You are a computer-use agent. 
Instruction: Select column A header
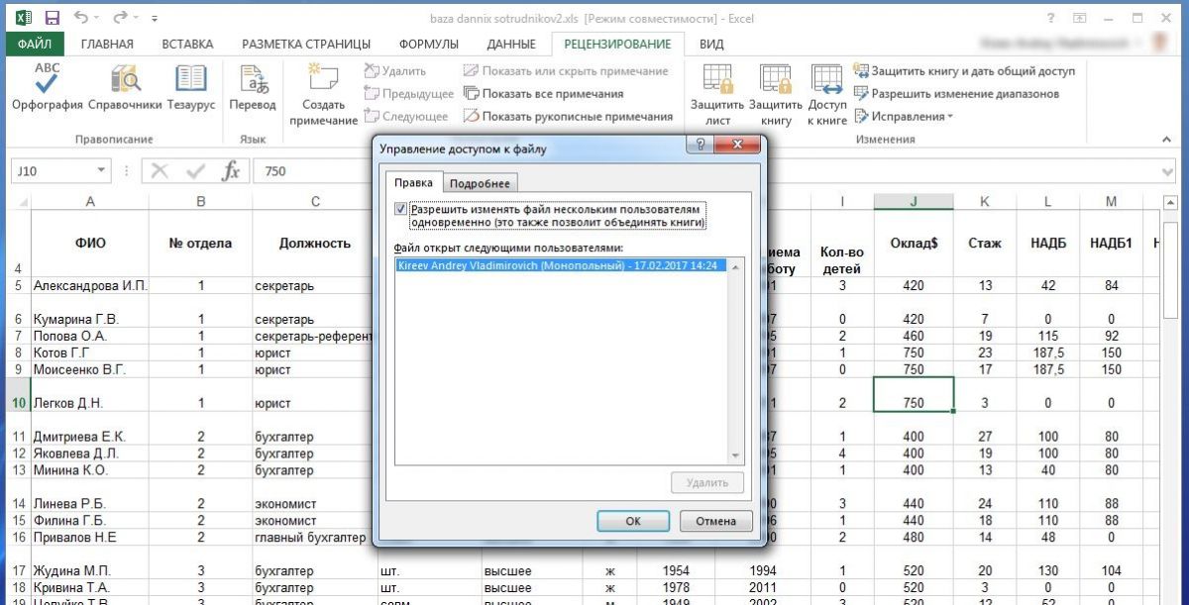[90, 201]
